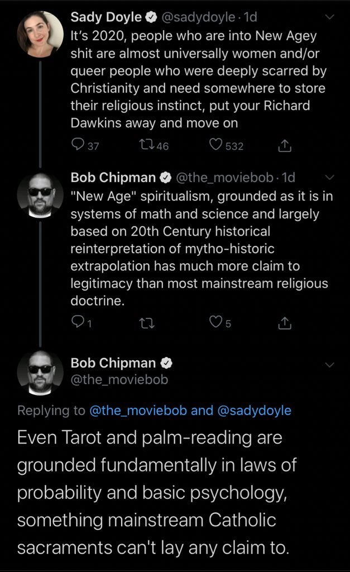Share Bob Chipman's New Age tweet
This screenshot has height=572, width=350.
(x=284, y=322)
